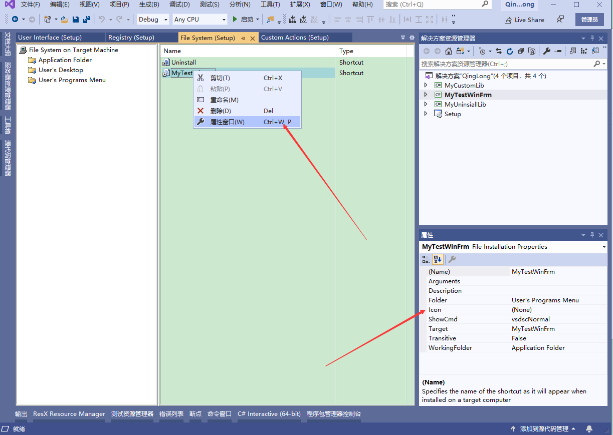The image size is (613, 435).
Task: Click the Home icon in Solution Explorer
Action: 449,51
